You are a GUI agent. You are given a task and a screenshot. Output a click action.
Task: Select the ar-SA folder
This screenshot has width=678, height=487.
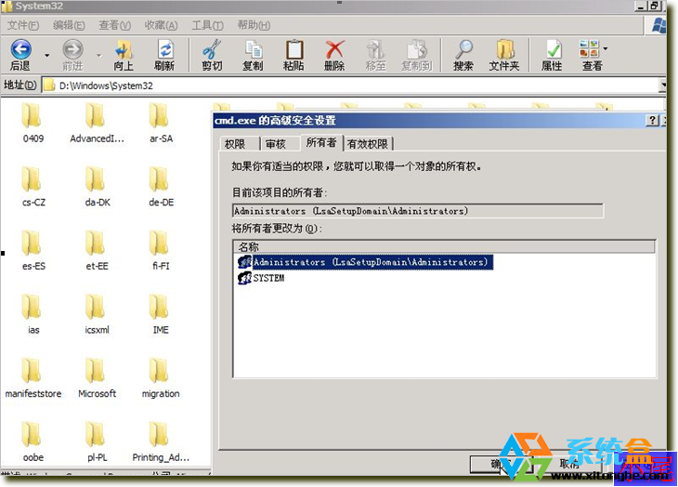(161, 123)
